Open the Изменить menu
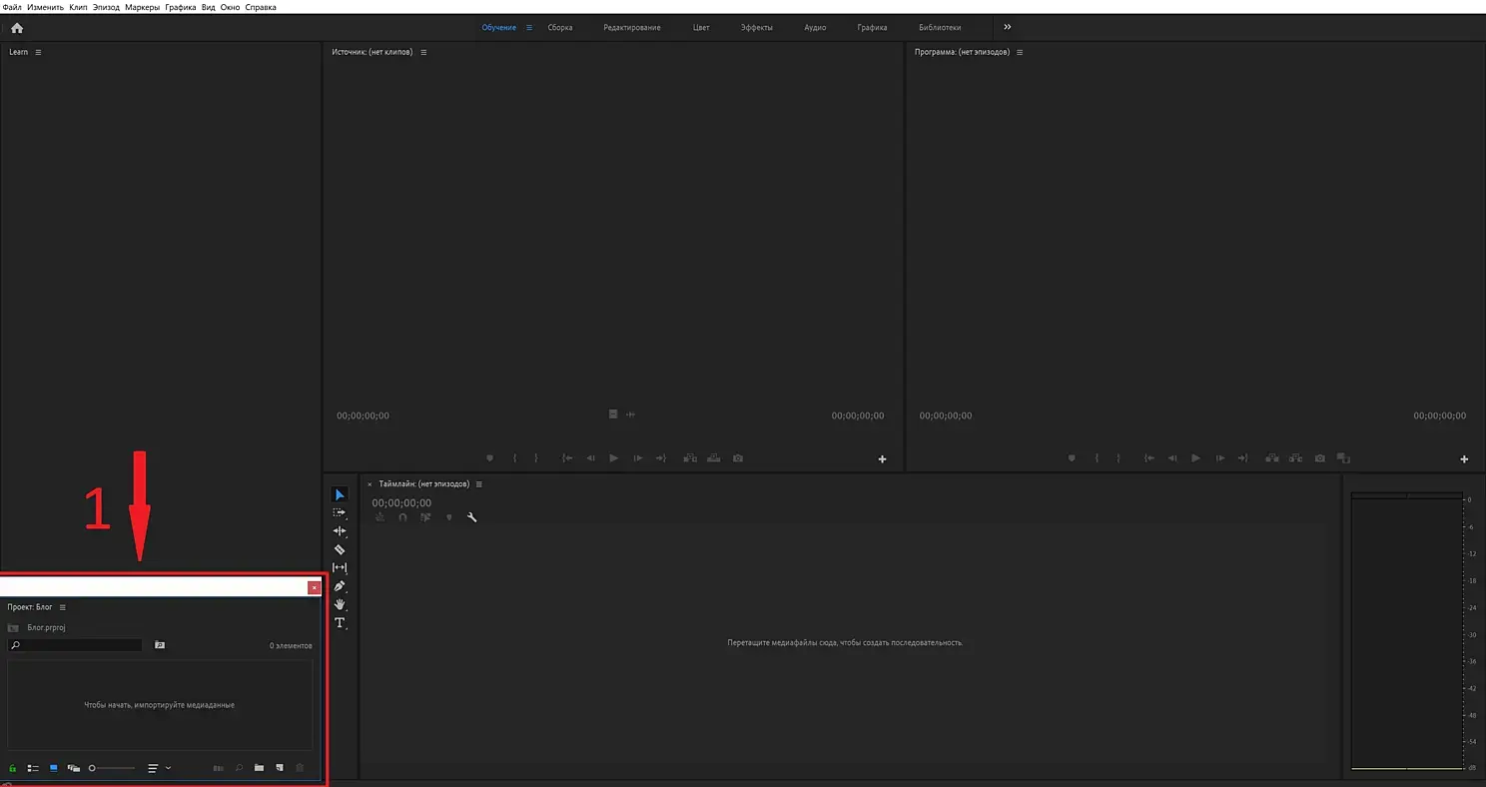Viewport: 1486px width, 787px height. pos(46,7)
